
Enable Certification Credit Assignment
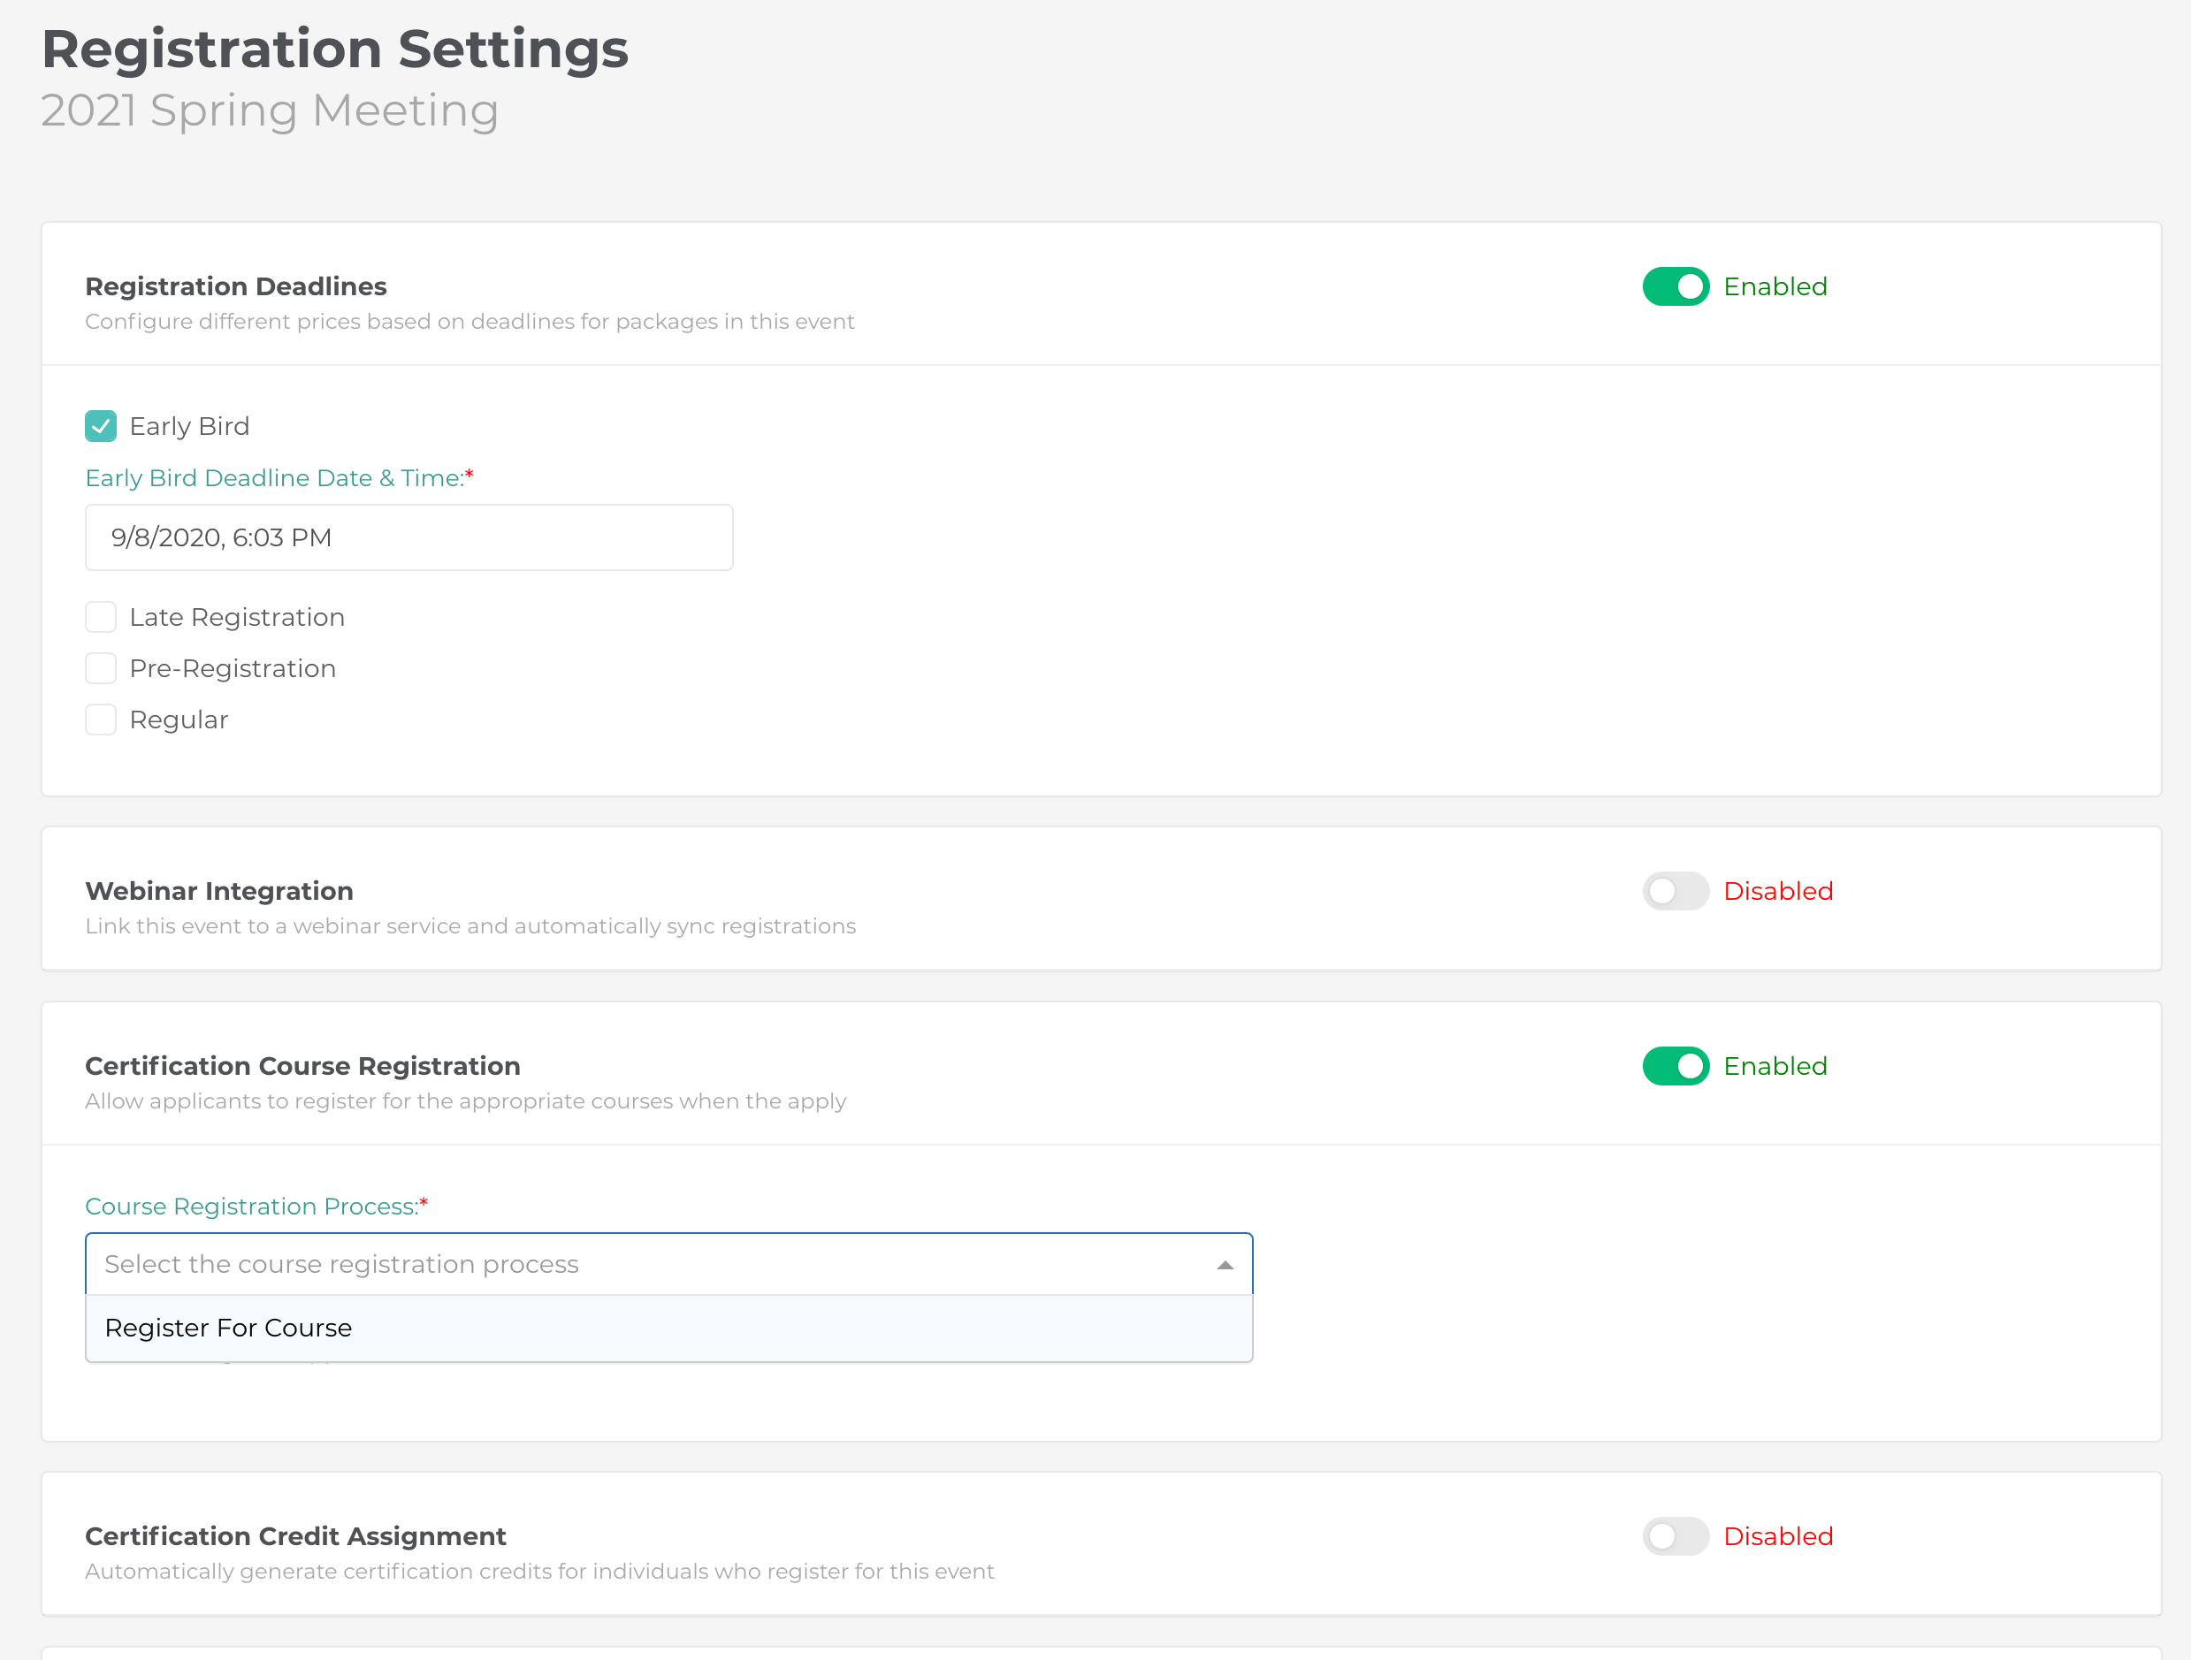click(x=1675, y=1536)
